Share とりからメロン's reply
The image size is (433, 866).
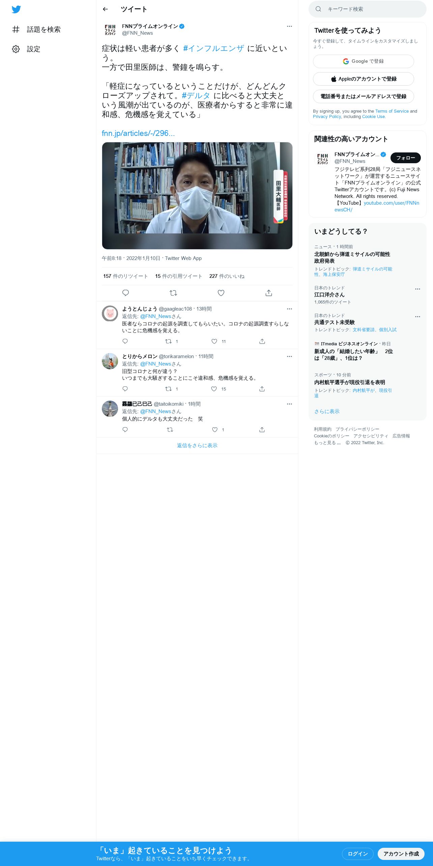[262, 389]
